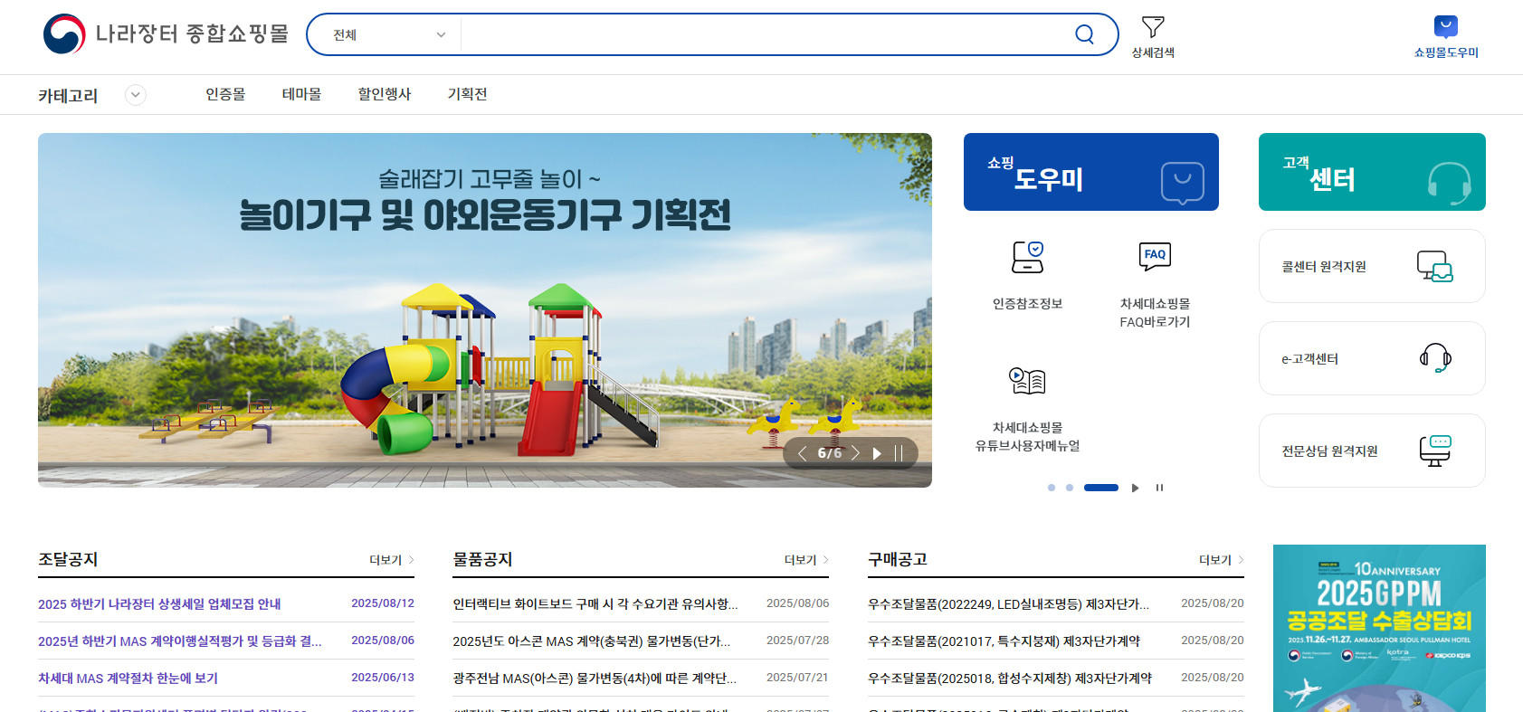Click the search magnifier icon
This screenshot has width=1523, height=712.
click(x=1084, y=34)
